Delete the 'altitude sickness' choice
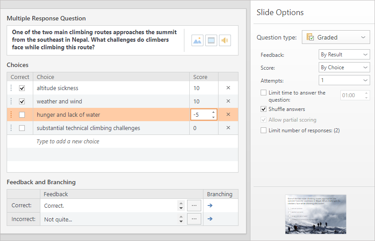Image resolution: width=375 pixels, height=241 pixels. click(x=228, y=88)
